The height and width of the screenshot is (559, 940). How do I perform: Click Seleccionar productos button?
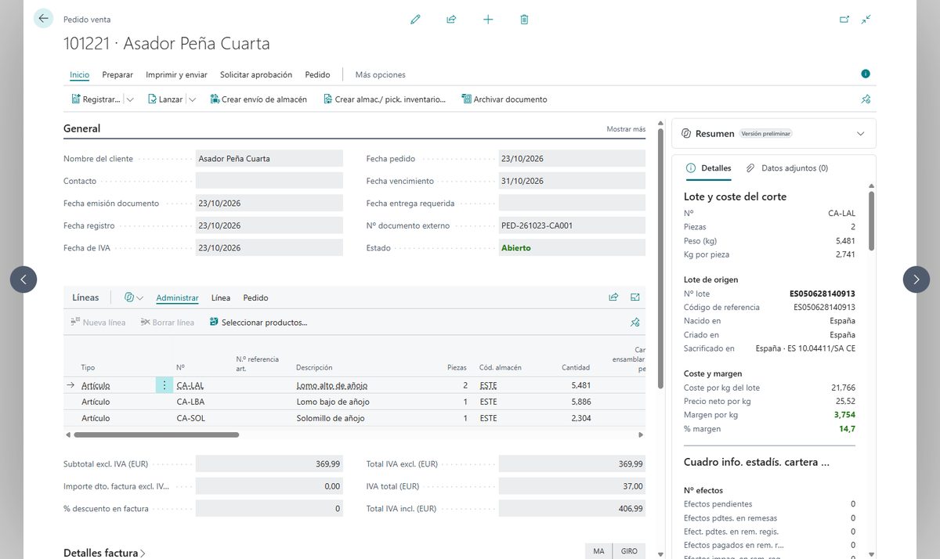tap(258, 323)
